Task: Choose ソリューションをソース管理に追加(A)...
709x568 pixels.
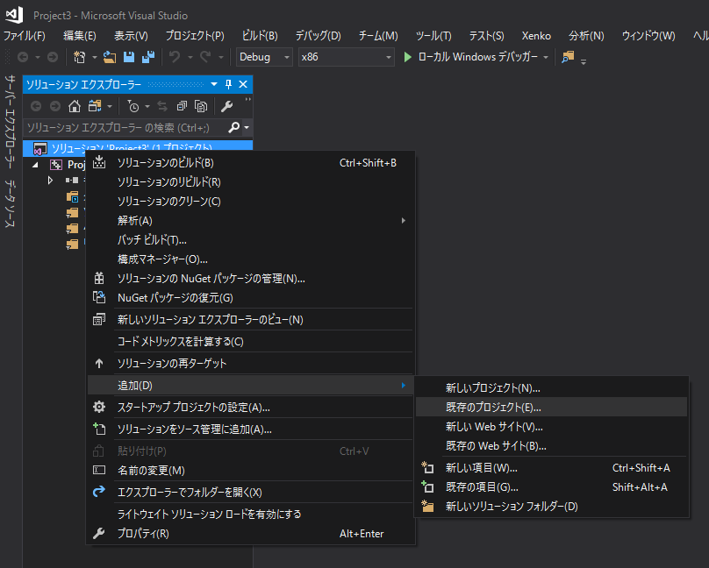Action: [251, 430]
